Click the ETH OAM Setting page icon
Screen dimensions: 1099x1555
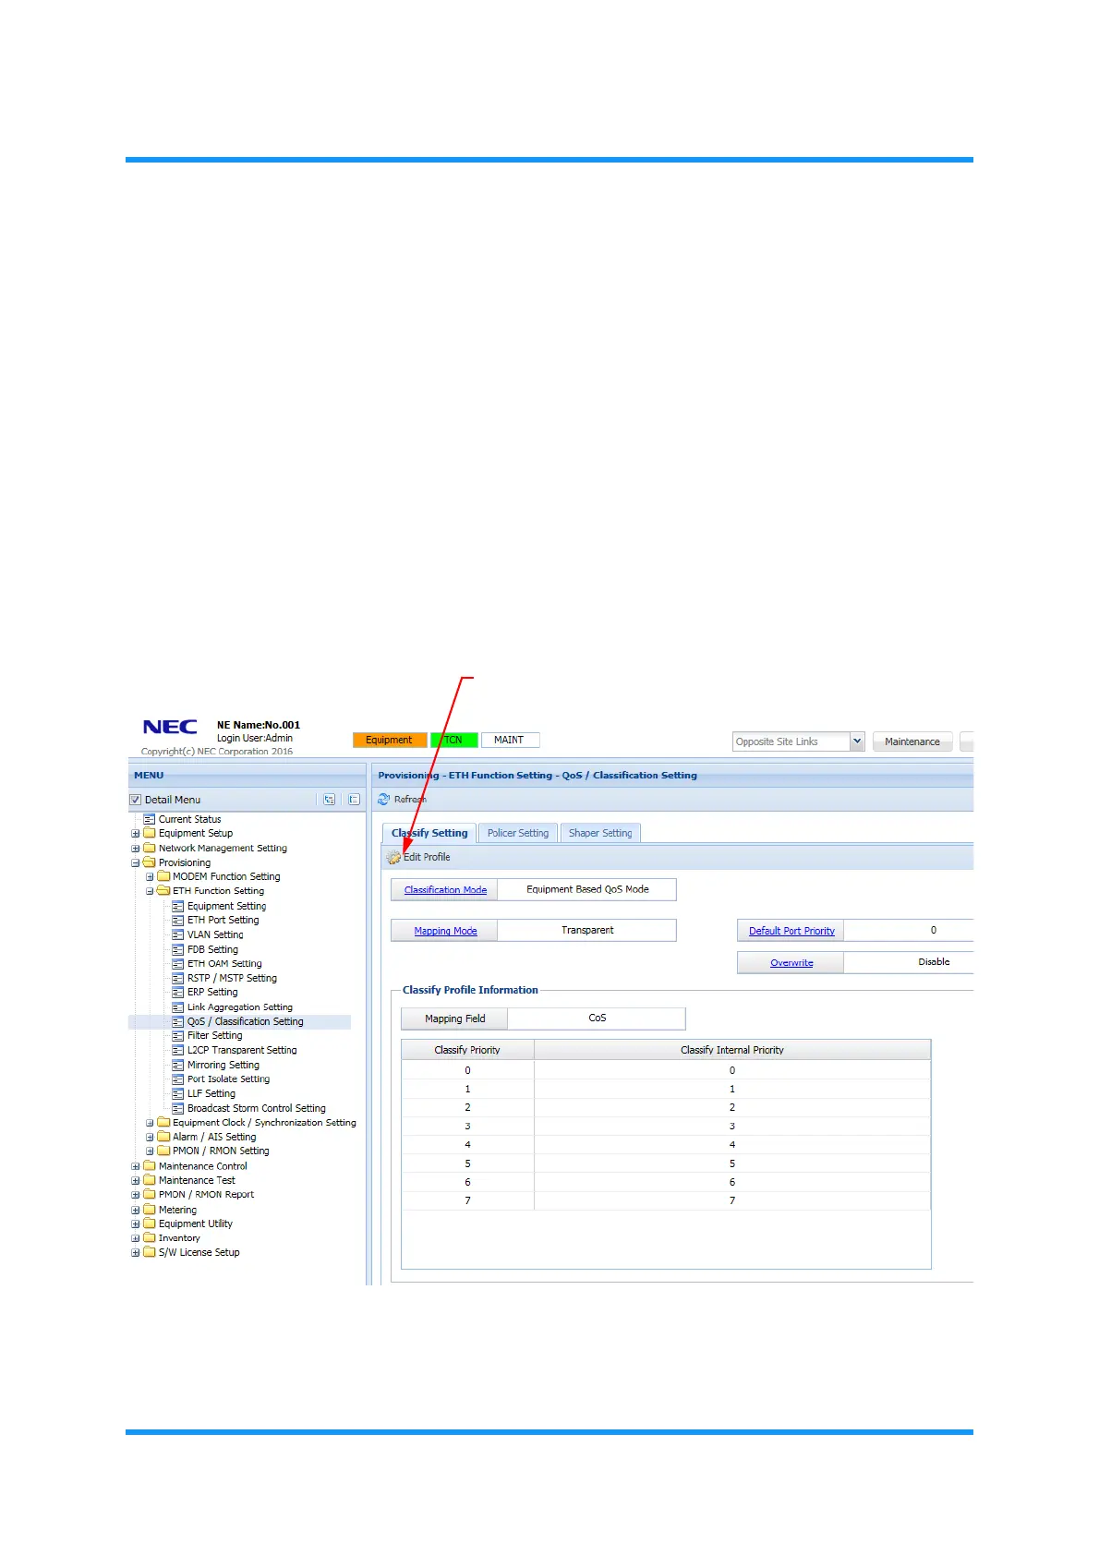coord(177,963)
